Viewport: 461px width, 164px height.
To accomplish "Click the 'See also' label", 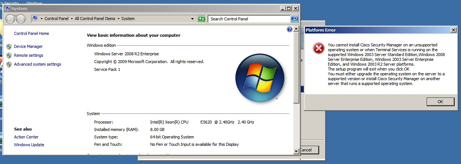I will 23,129.
